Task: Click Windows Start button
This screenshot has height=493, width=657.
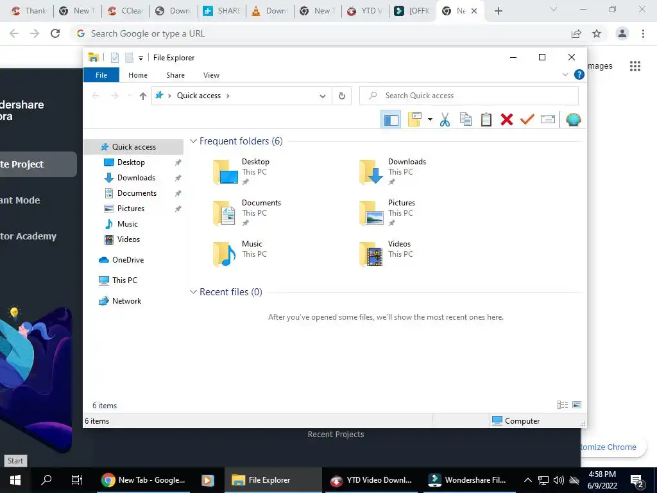Action: [15, 480]
